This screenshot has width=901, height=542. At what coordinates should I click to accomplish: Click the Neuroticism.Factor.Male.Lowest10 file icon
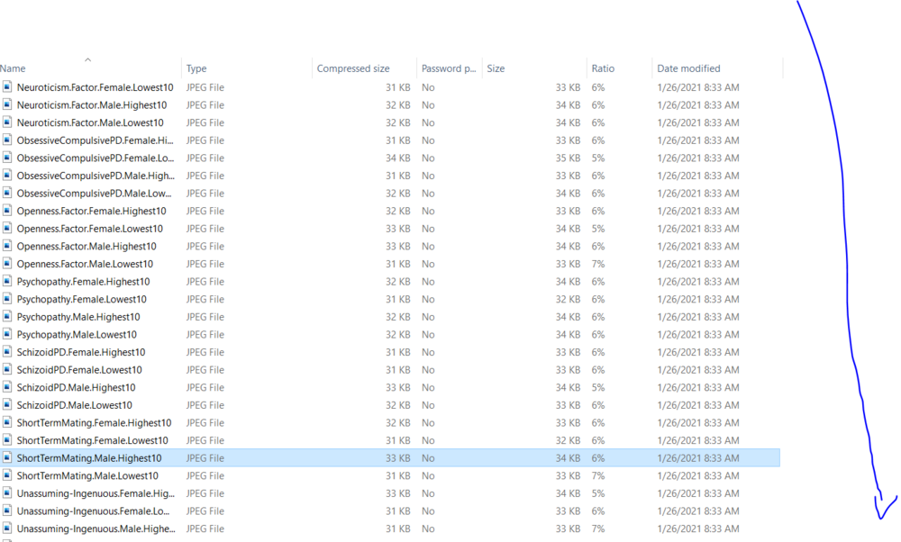tap(7, 122)
